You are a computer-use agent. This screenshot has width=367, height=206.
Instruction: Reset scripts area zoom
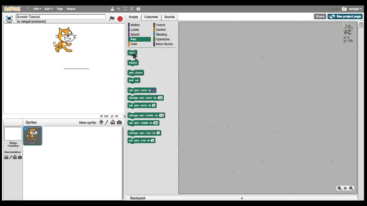click(345, 188)
